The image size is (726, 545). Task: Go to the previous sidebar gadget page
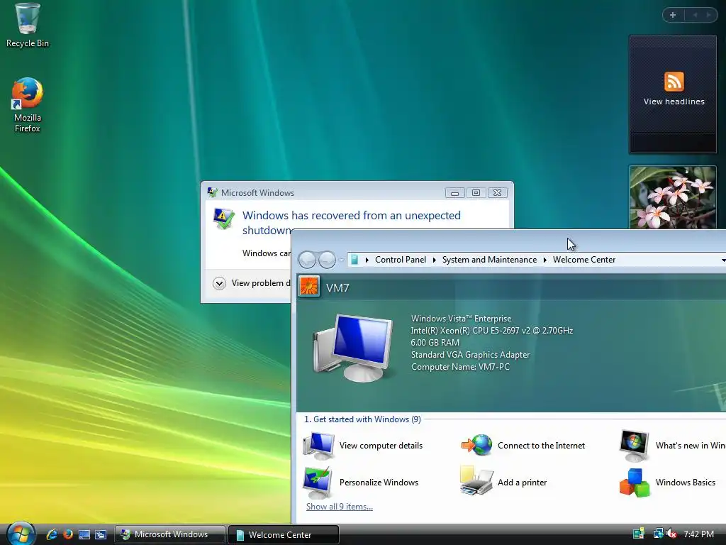[x=695, y=15]
